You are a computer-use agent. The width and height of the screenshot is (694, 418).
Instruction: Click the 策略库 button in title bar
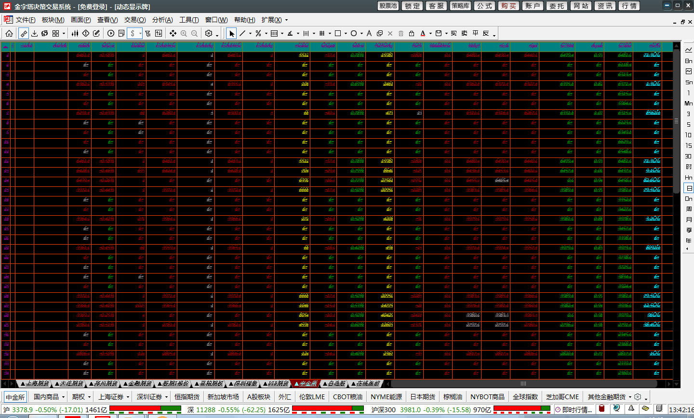(x=460, y=6)
